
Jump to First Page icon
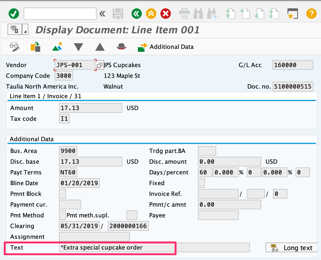[x=230, y=14]
